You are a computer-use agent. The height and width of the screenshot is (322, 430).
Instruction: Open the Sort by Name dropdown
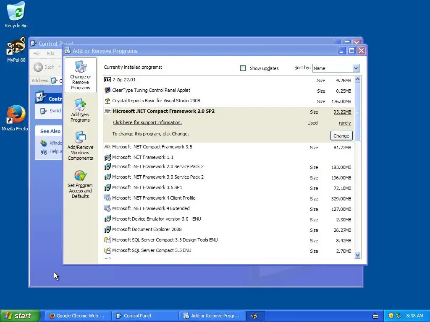[x=356, y=68]
